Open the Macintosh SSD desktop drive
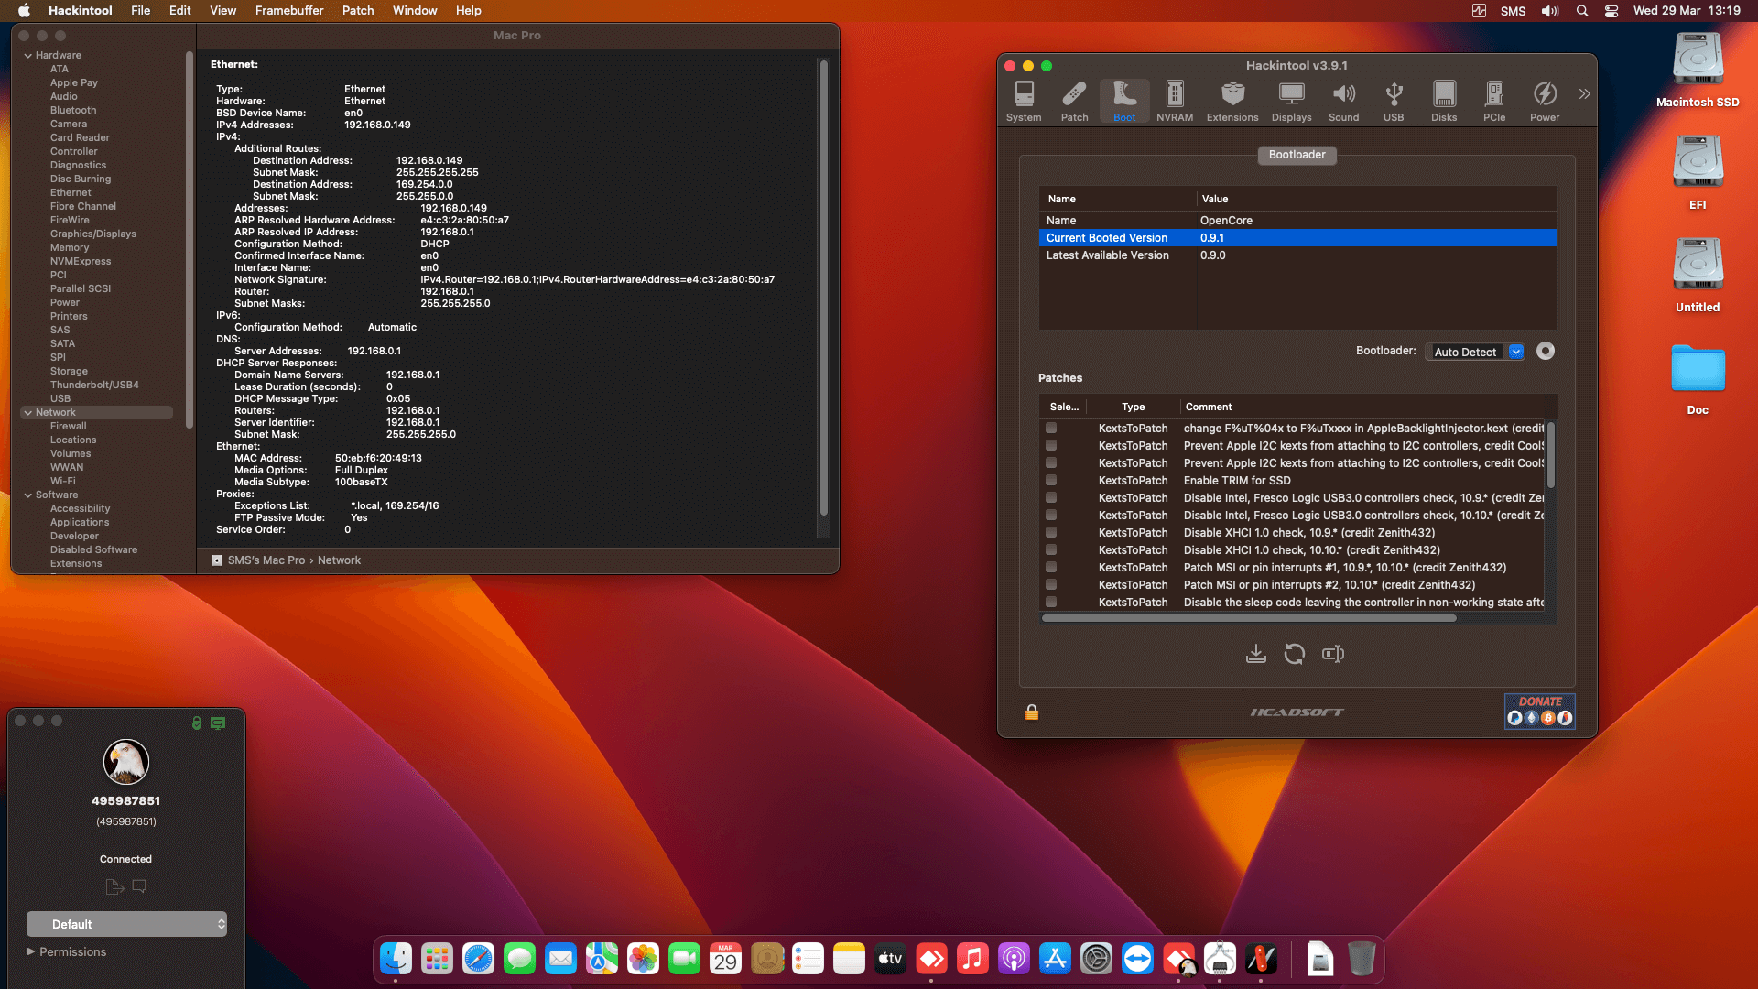 [1698, 71]
